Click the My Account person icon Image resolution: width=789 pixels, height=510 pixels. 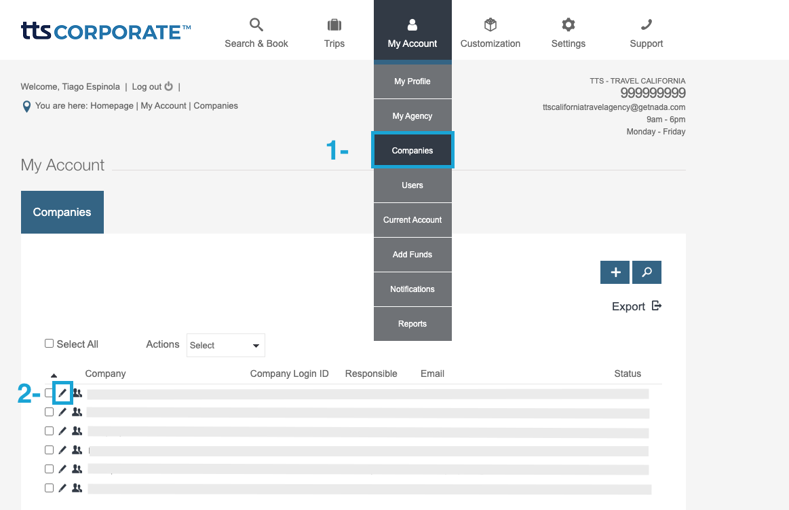click(412, 24)
